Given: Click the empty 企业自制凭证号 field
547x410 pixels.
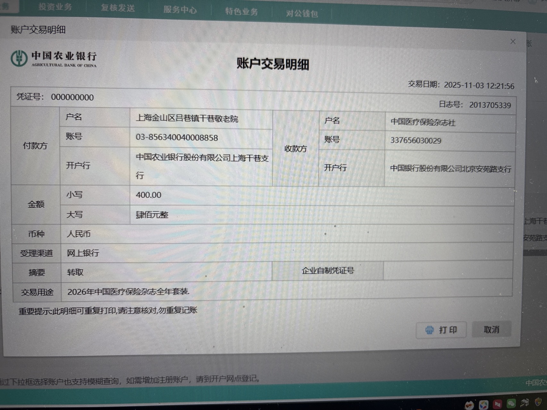Looking at the screenshot, I should (x=447, y=271).
